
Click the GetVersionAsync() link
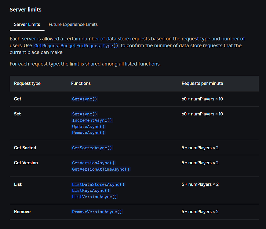93,163
